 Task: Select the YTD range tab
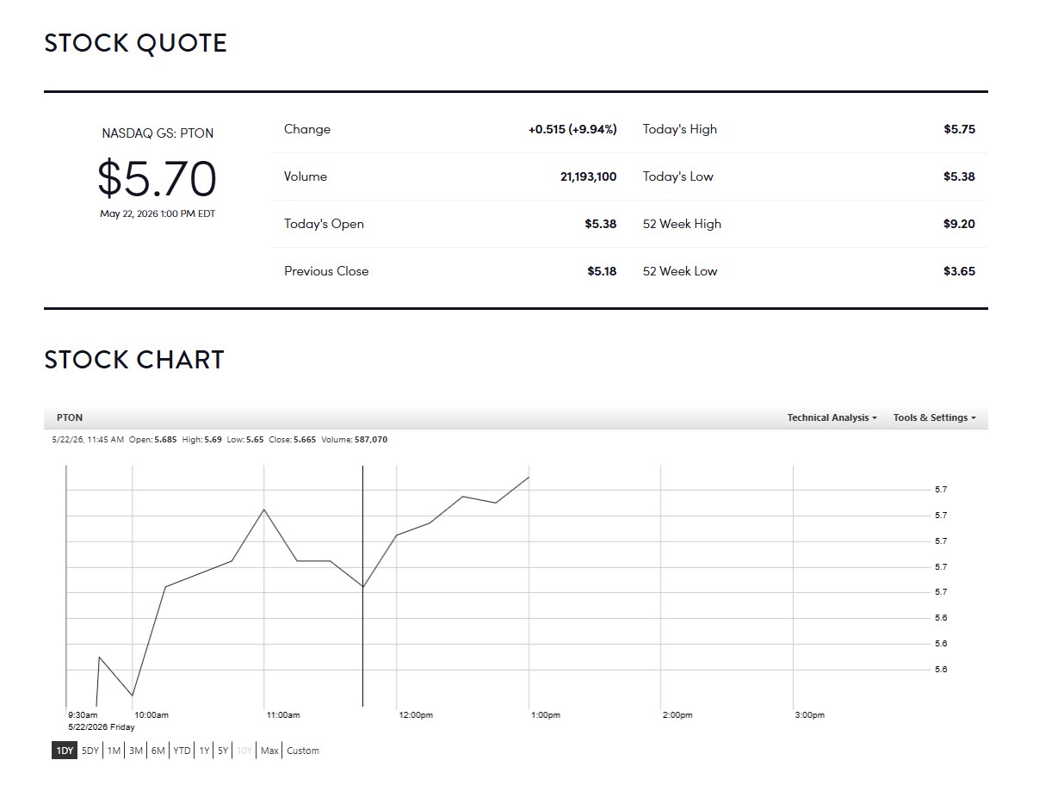(182, 751)
